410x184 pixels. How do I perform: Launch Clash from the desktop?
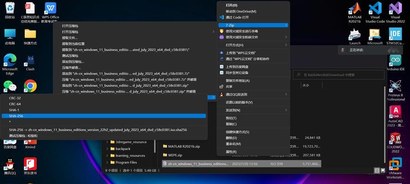pyautogui.click(x=30, y=63)
